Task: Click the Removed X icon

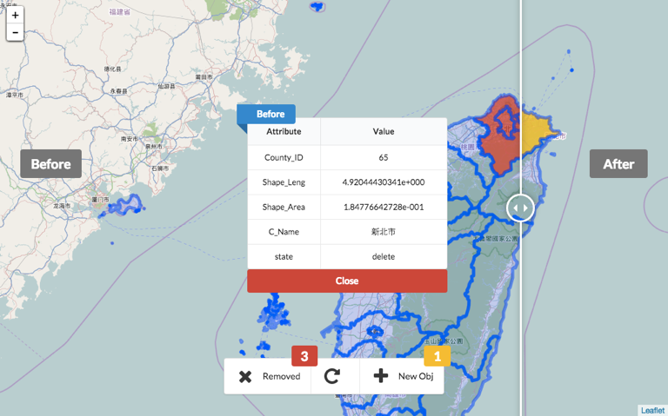Action: [x=245, y=376]
